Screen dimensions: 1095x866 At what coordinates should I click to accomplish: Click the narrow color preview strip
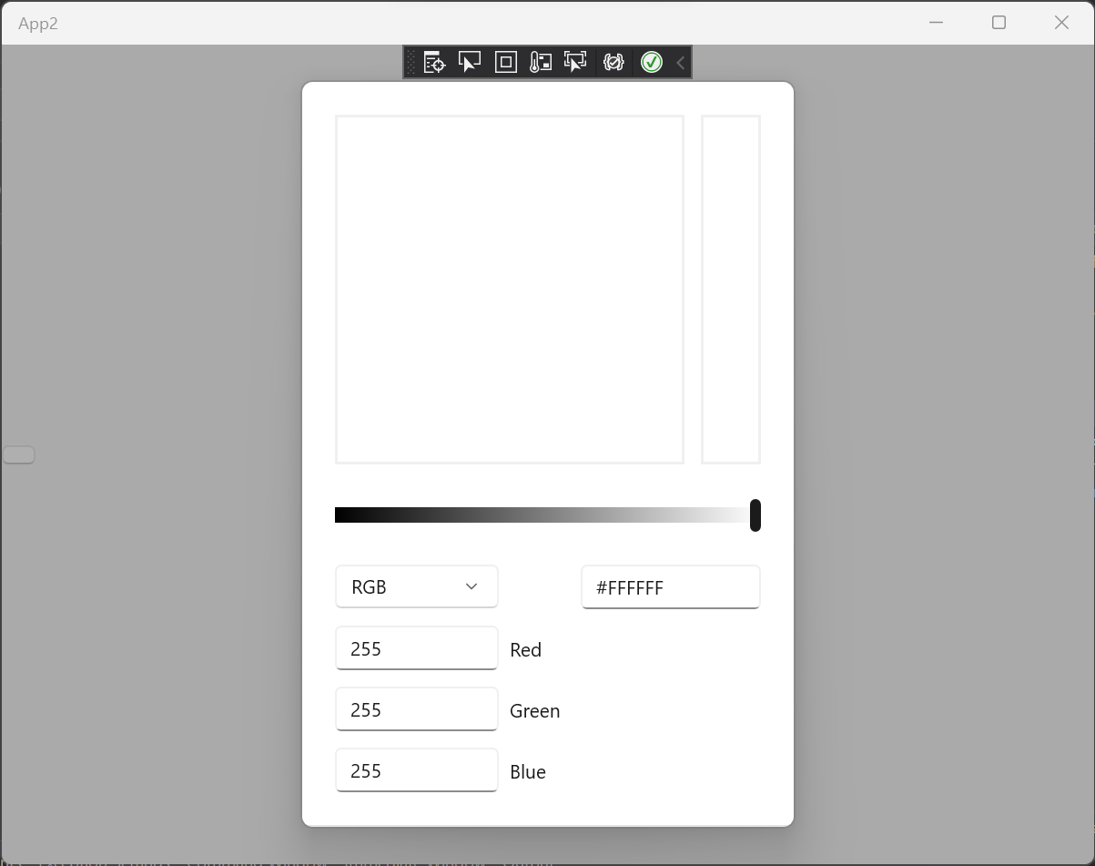731,289
